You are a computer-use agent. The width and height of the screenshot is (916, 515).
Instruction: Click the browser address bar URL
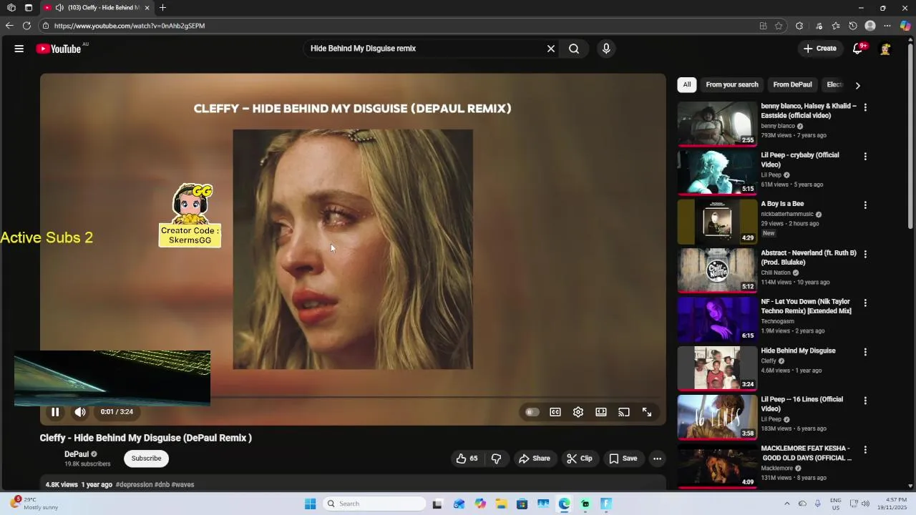click(130, 26)
